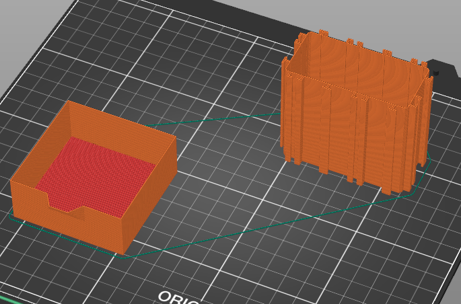Click the ORIG label on the print bed
Viewport: 461px width, 304px height.
point(180,297)
